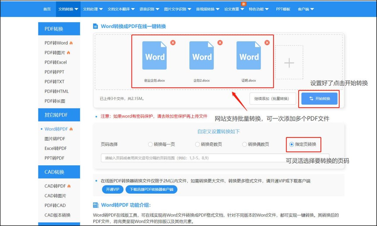Screen dimensions: 377x226
Task: Select the 指定页转换 radio button
Action: pos(292,144)
